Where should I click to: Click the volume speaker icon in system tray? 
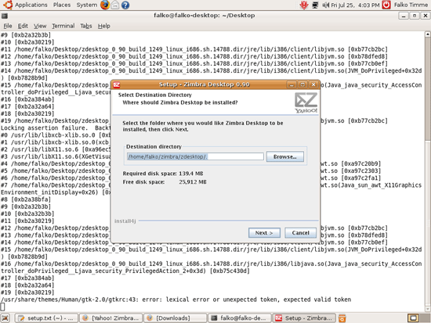pos(325,5)
